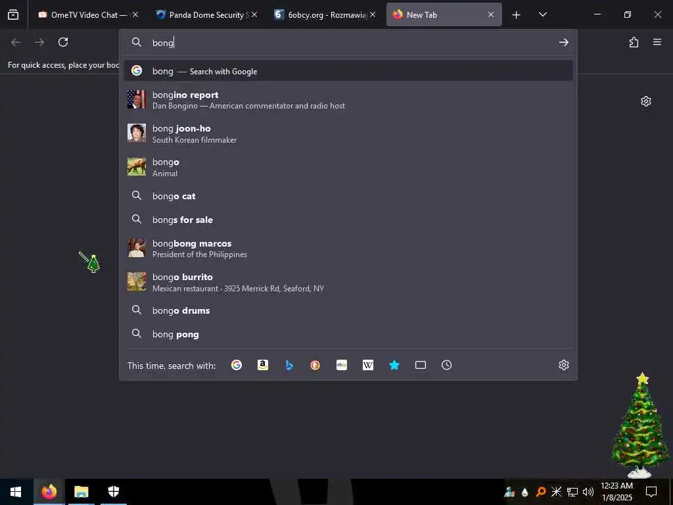Search with DuckDuckGo one-off icon
673x505 pixels.
point(315,365)
